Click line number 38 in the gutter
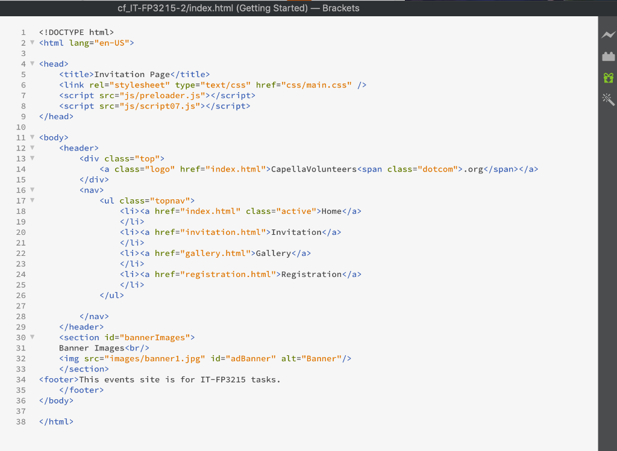This screenshot has height=451, width=617. [21, 421]
